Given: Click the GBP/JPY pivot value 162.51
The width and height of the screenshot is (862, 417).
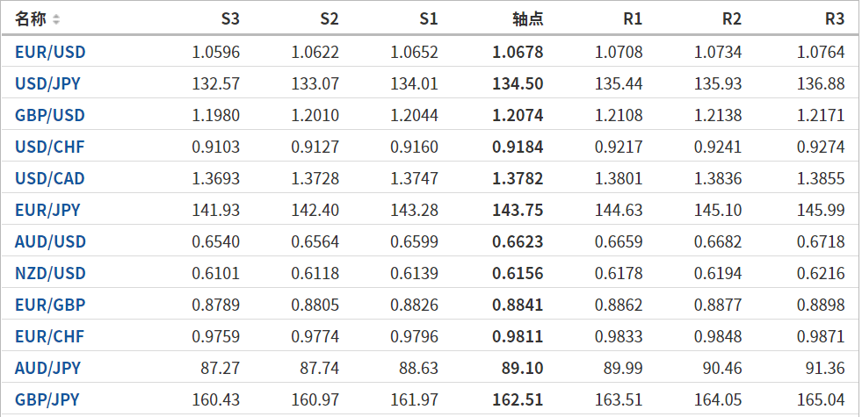Looking at the screenshot, I should 518,399.
